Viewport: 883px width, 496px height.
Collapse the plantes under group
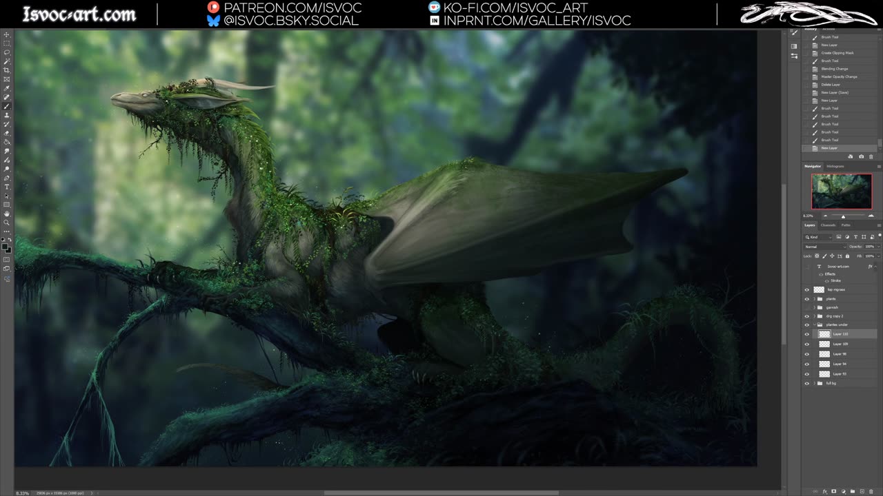pos(815,324)
